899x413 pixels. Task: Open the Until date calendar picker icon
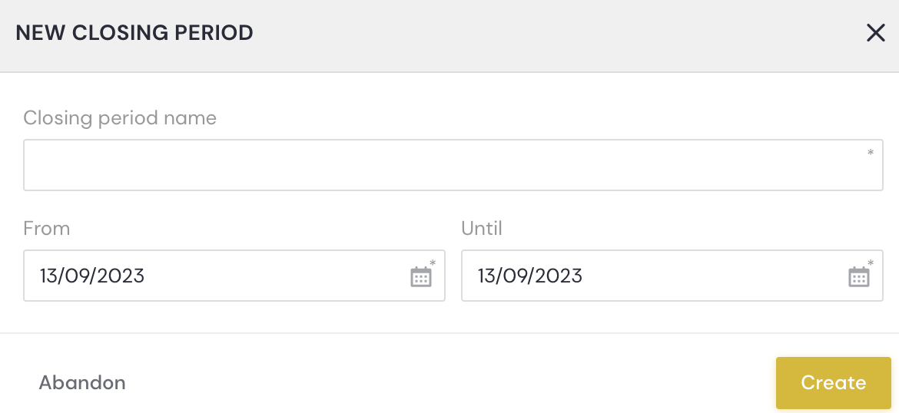[x=859, y=276]
